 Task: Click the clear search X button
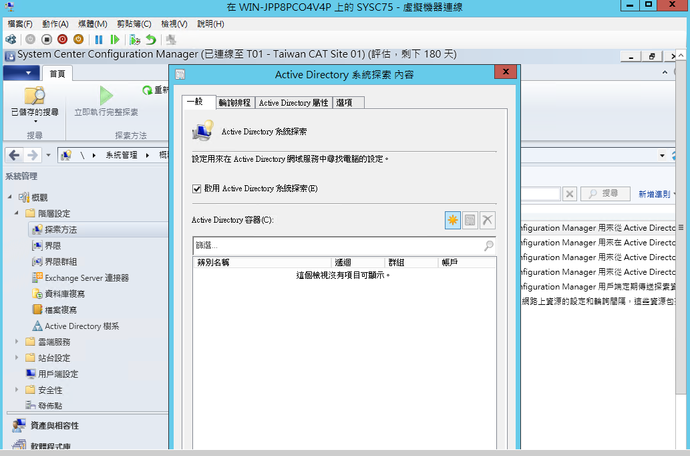pos(569,193)
